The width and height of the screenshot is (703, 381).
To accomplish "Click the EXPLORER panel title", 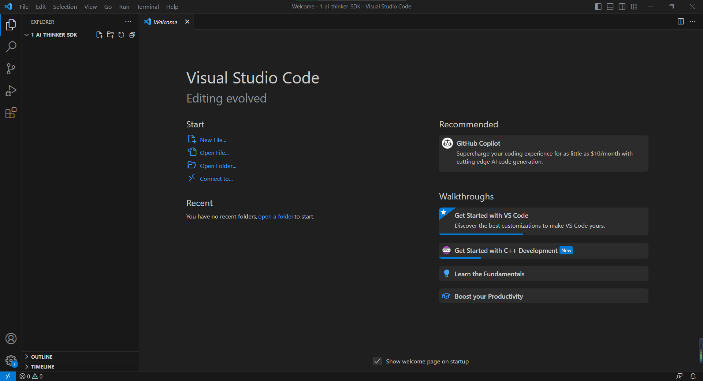I will [42, 22].
